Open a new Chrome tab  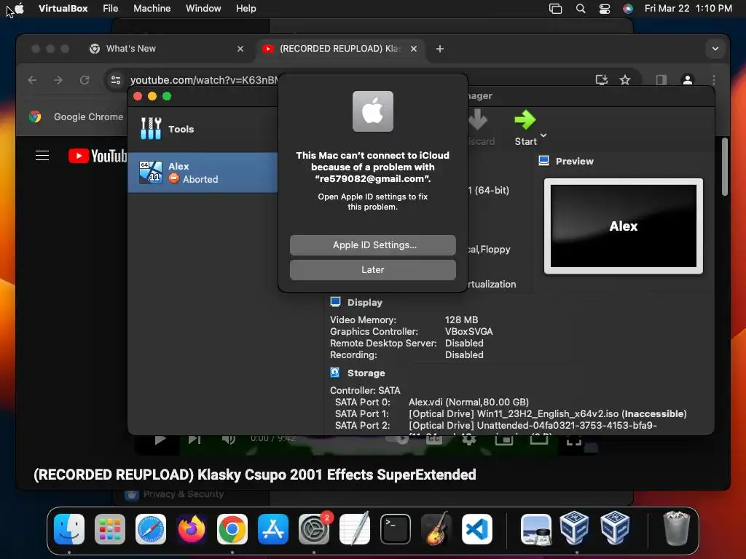tap(439, 49)
